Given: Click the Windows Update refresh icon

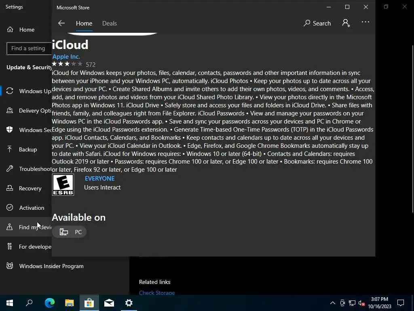Looking at the screenshot, I should 10,91.
